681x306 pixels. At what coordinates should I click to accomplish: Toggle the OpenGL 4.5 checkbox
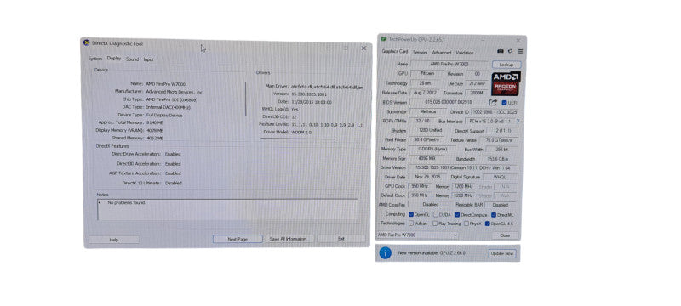coord(487,224)
